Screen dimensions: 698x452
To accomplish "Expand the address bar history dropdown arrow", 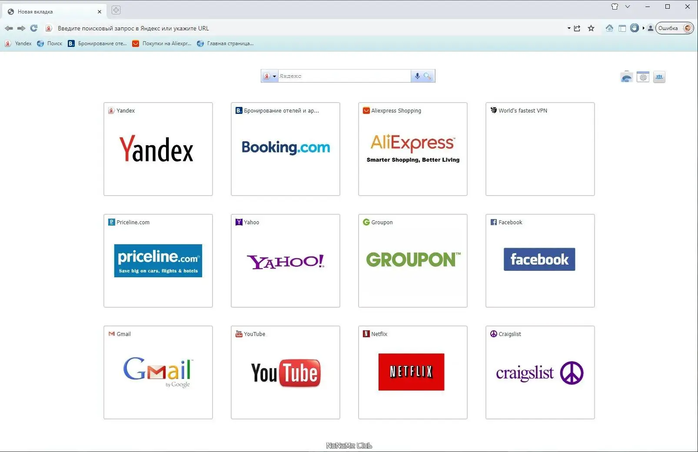I will 569,28.
